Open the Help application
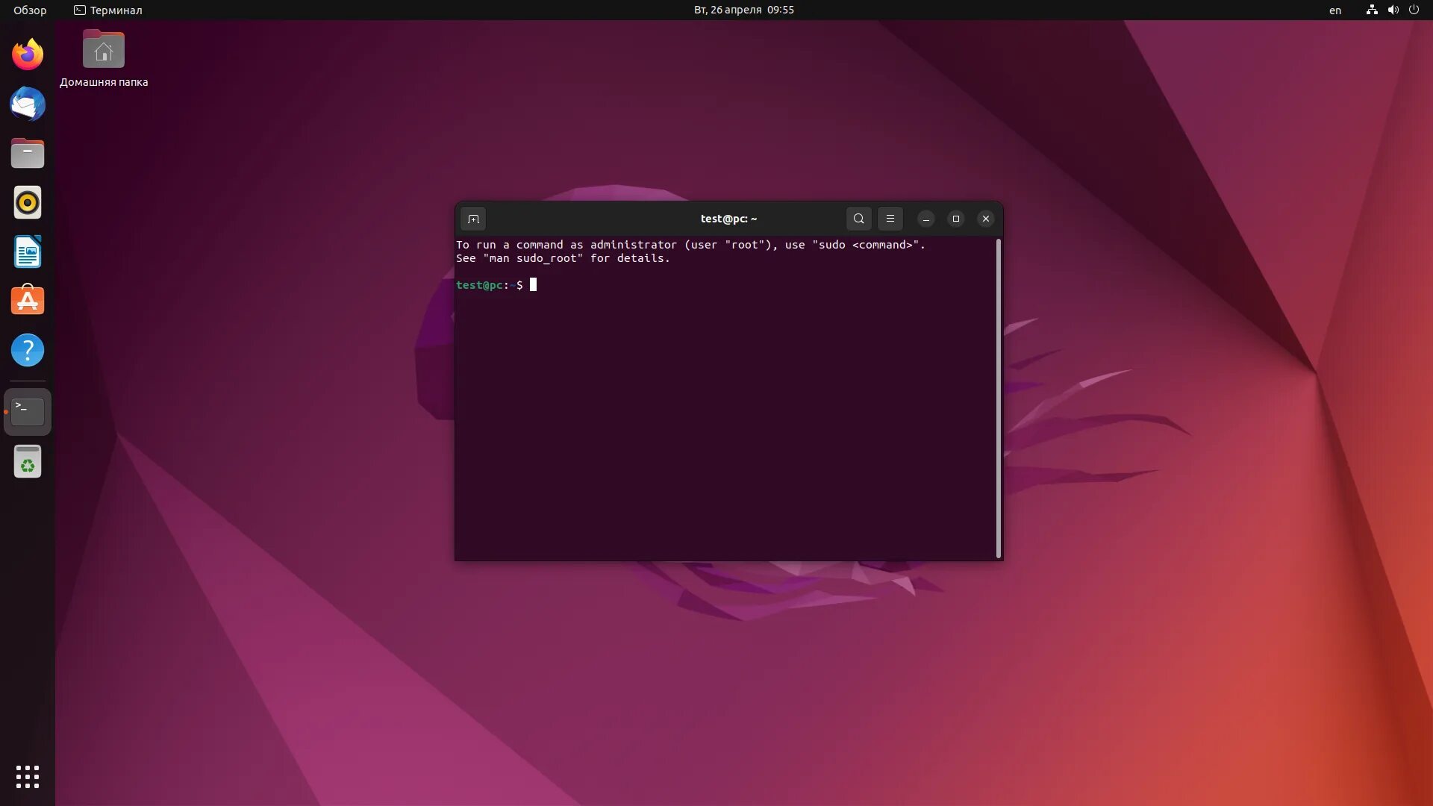 28,350
